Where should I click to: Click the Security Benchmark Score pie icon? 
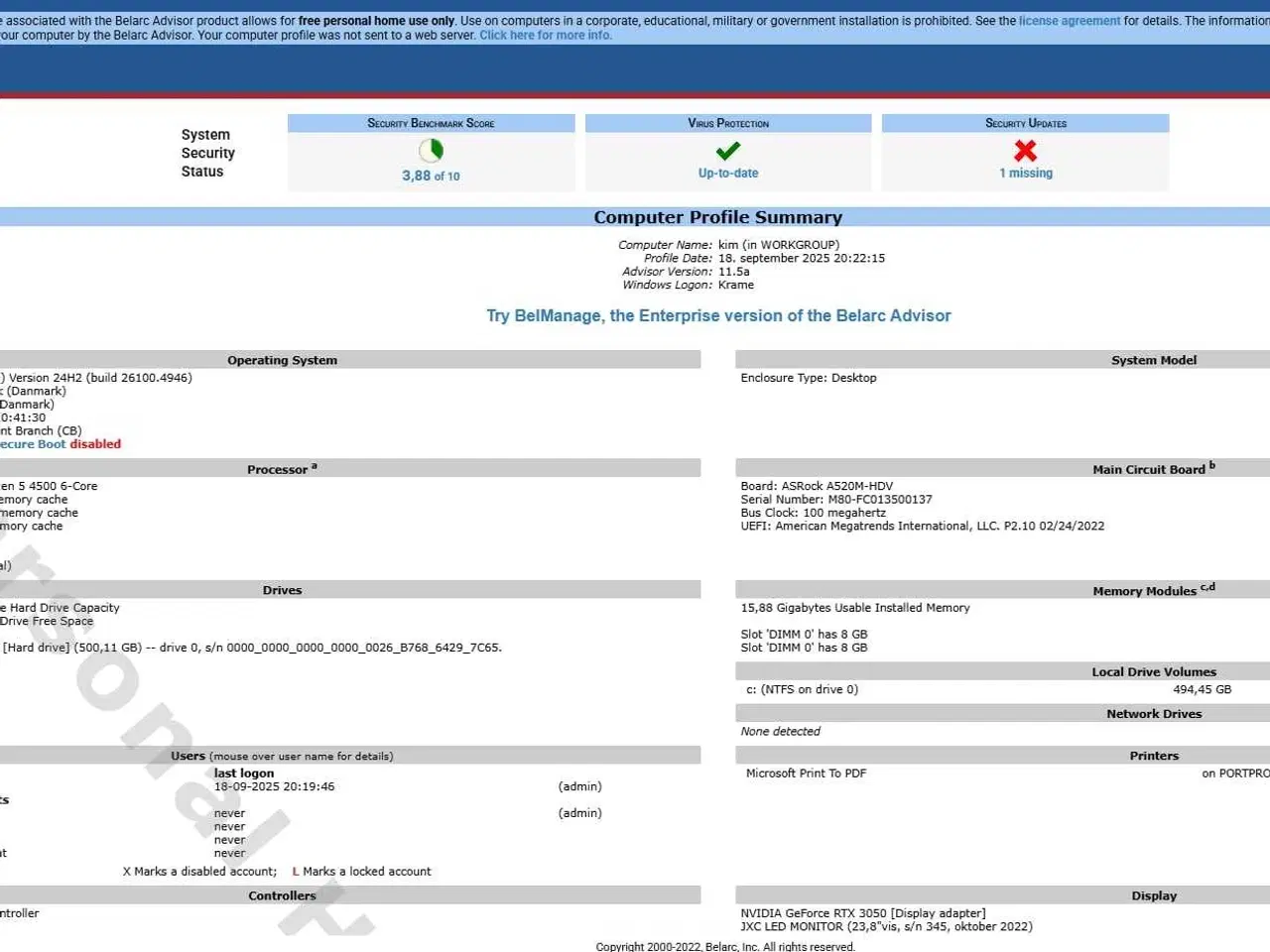point(431,151)
